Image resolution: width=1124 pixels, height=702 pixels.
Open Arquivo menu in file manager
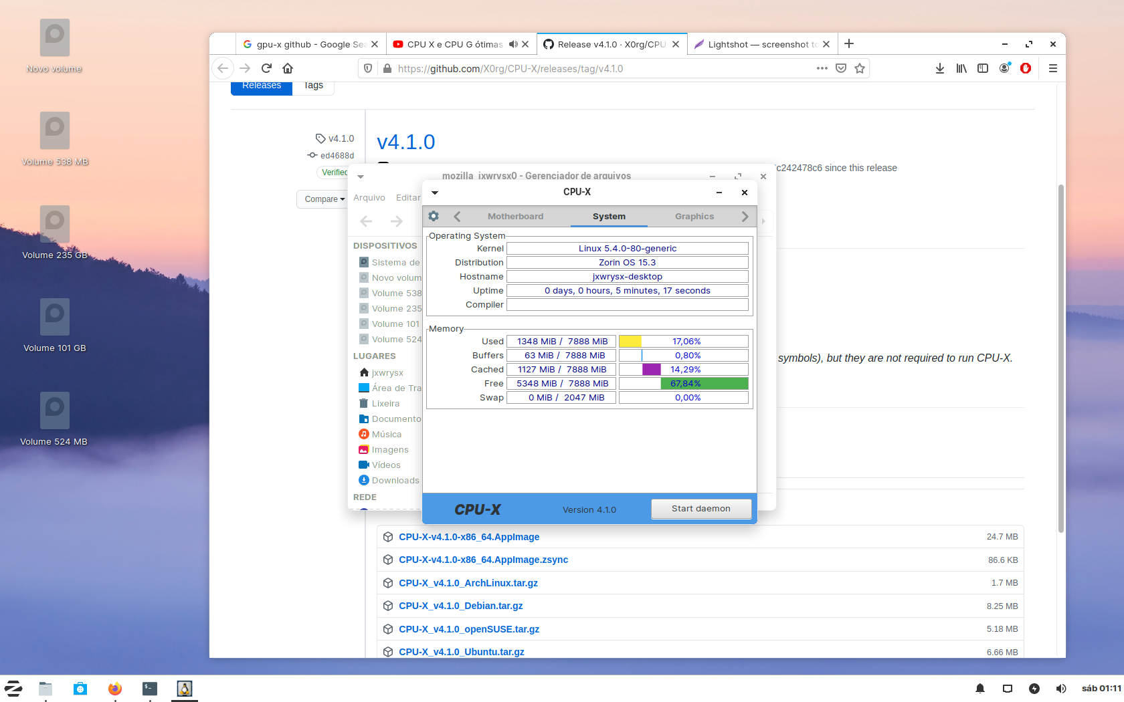pyautogui.click(x=369, y=198)
